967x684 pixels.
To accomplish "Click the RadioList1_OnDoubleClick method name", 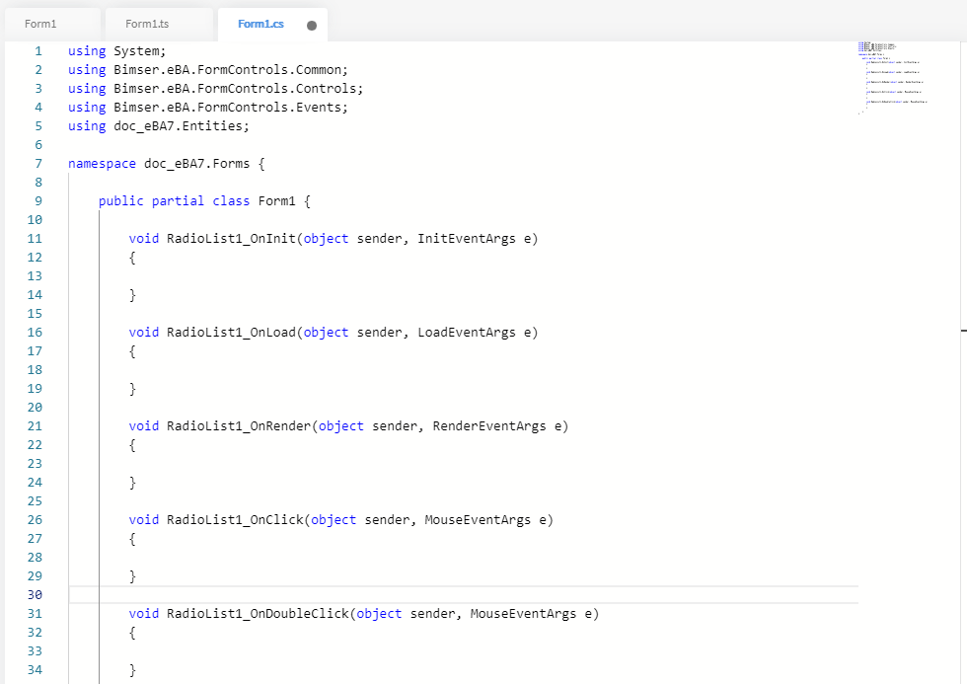I will point(258,614).
